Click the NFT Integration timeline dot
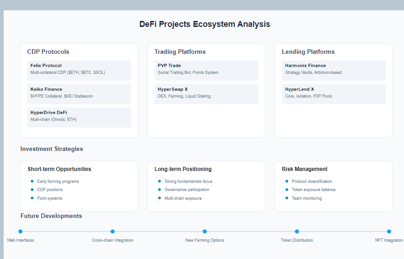 coord(389,232)
